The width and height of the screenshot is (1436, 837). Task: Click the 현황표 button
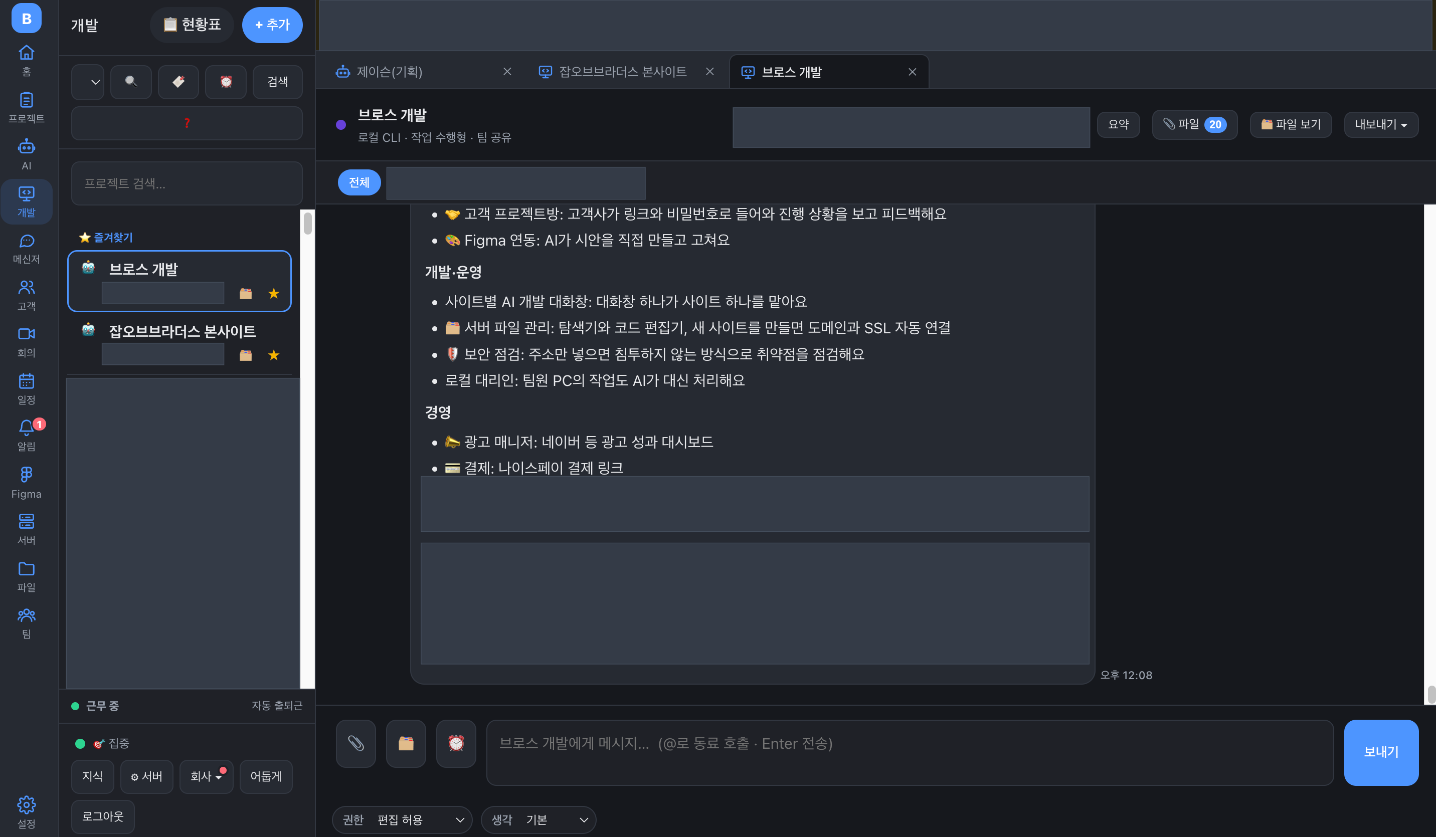pyautogui.click(x=192, y=25)
